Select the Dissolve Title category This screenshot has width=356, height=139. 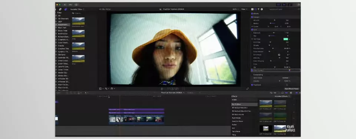coord(63,49)
